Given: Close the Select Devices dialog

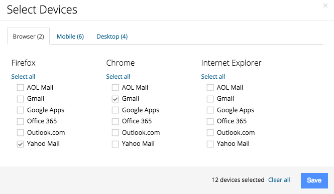Looking at the screenshot, I should 325,6.
